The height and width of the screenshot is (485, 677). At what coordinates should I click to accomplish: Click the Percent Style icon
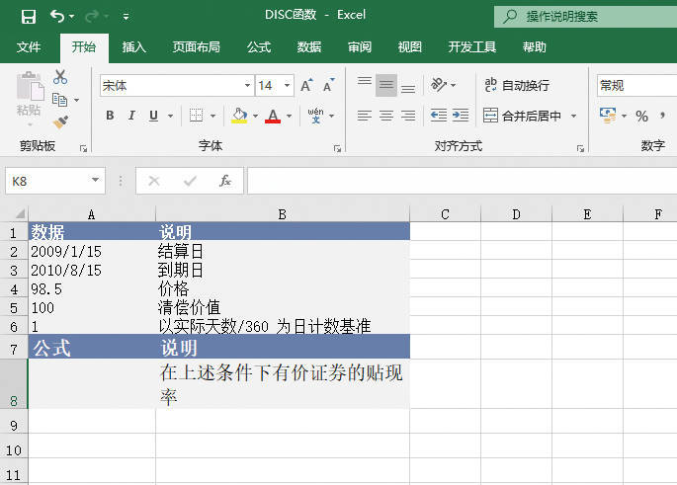641,116
